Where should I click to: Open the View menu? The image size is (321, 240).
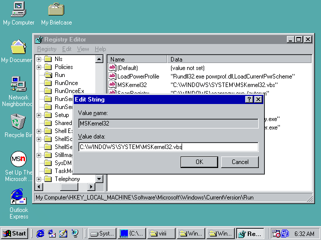pos(83,49)
